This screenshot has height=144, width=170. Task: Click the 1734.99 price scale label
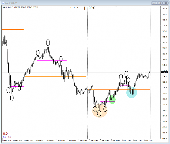tap(165, 76)
